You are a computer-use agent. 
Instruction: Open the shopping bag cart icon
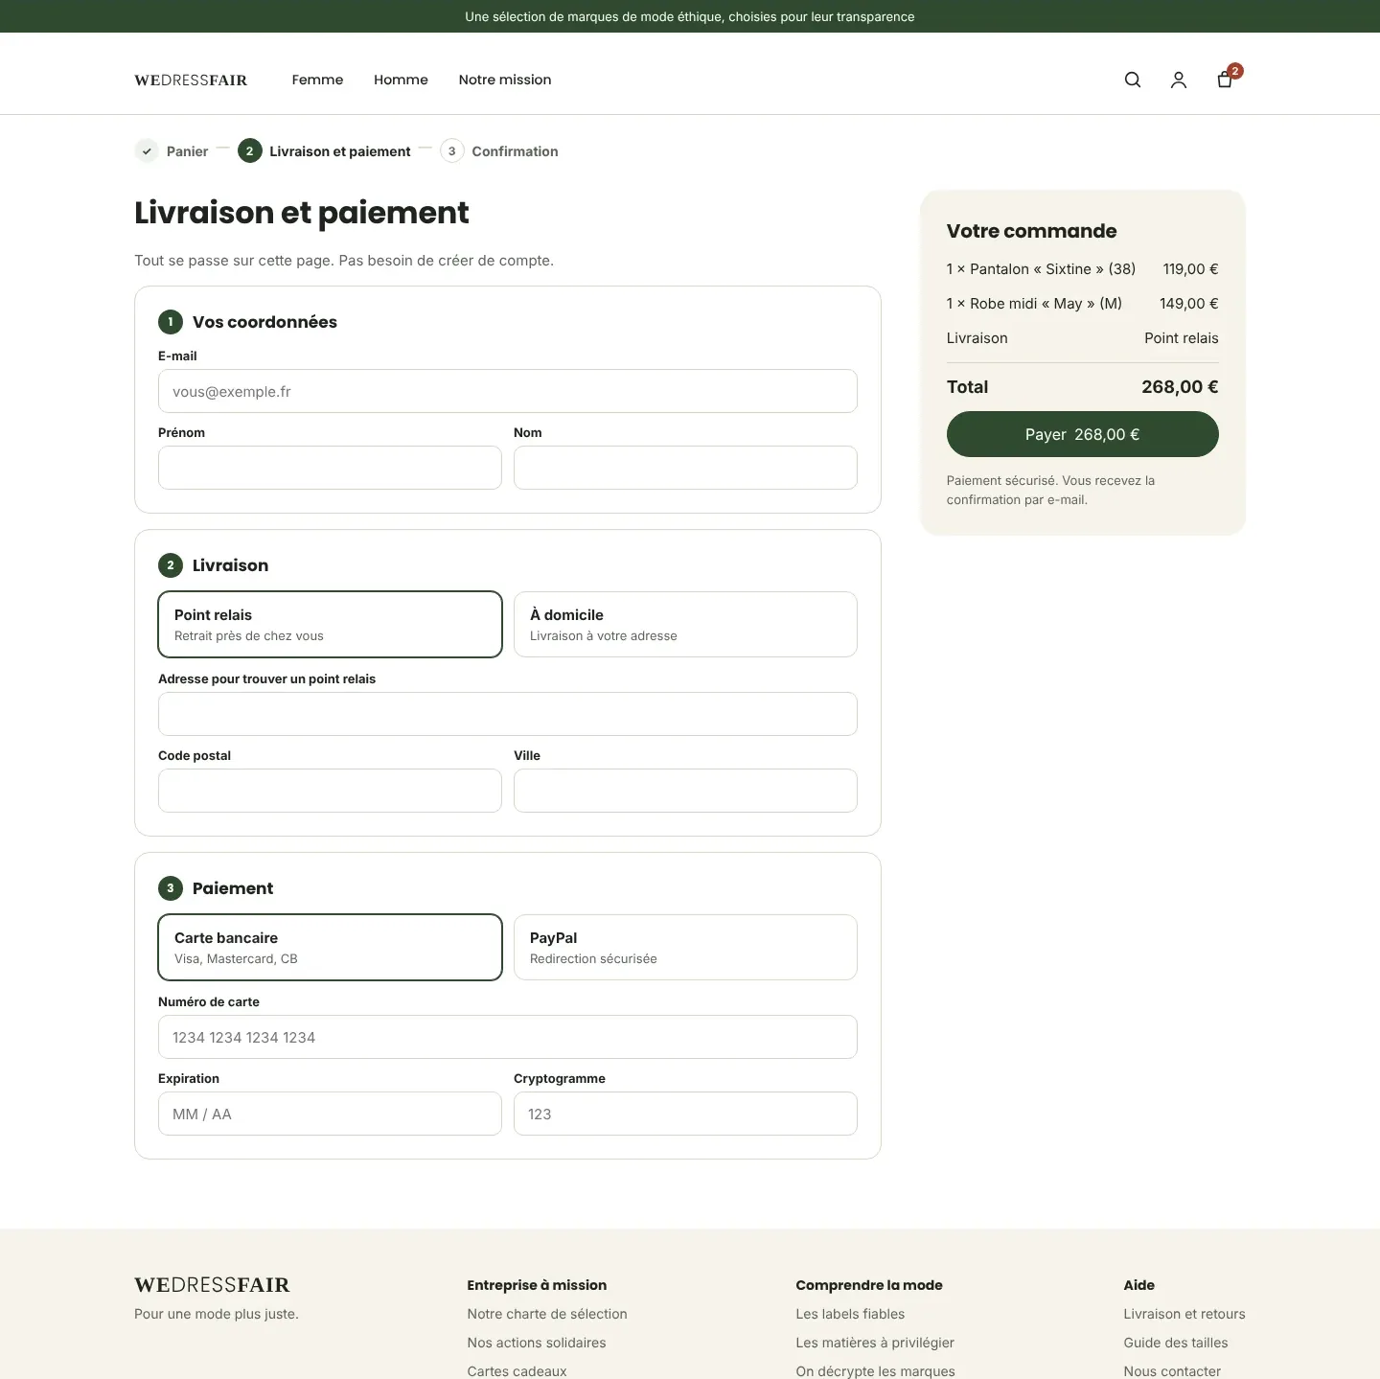pos(1225,80)
